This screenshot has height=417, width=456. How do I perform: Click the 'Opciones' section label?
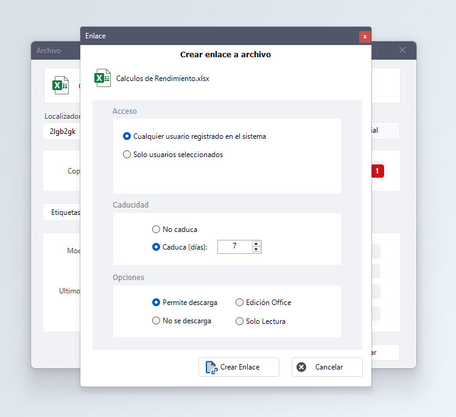click(x=128, y=277)
